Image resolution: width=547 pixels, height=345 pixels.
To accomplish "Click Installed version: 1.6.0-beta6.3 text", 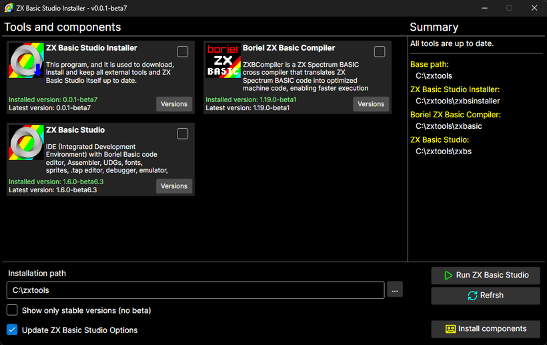I will 56,182.
